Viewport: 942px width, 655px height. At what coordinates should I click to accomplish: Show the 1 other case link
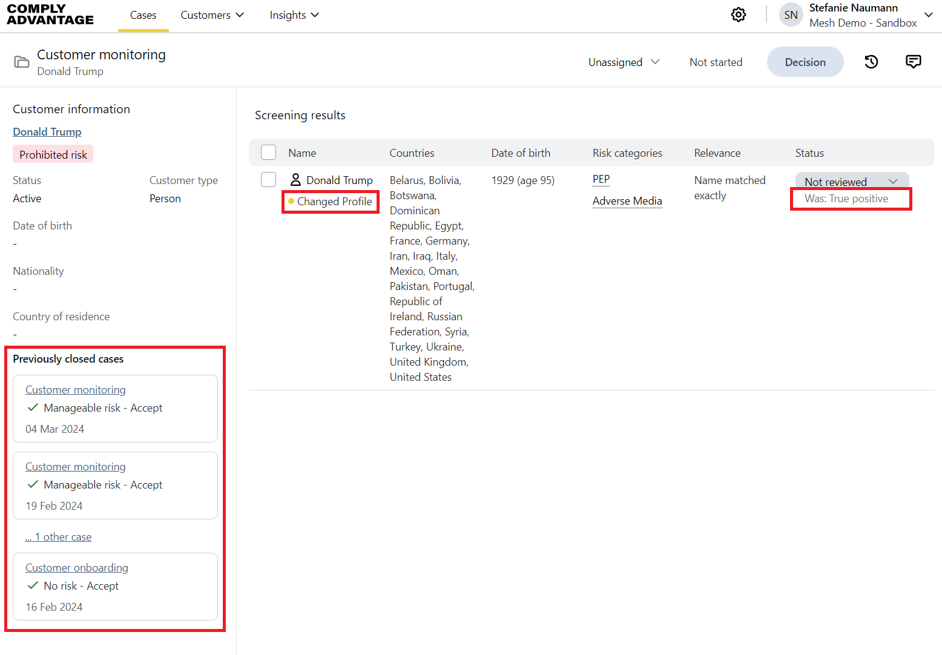[x=59, y=537]
